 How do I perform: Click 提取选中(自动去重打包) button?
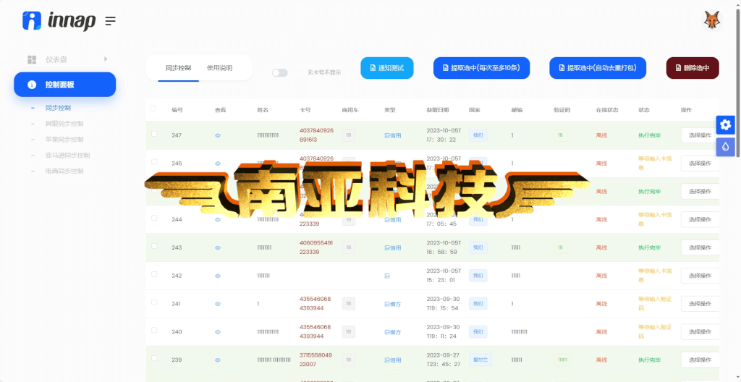(x=597, y=68)
